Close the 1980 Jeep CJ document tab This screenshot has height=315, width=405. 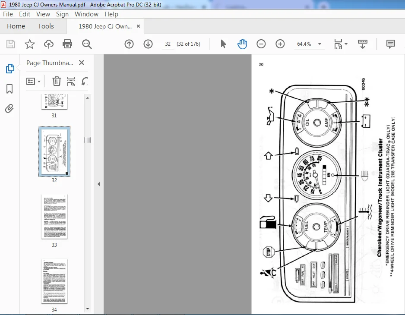139,26
